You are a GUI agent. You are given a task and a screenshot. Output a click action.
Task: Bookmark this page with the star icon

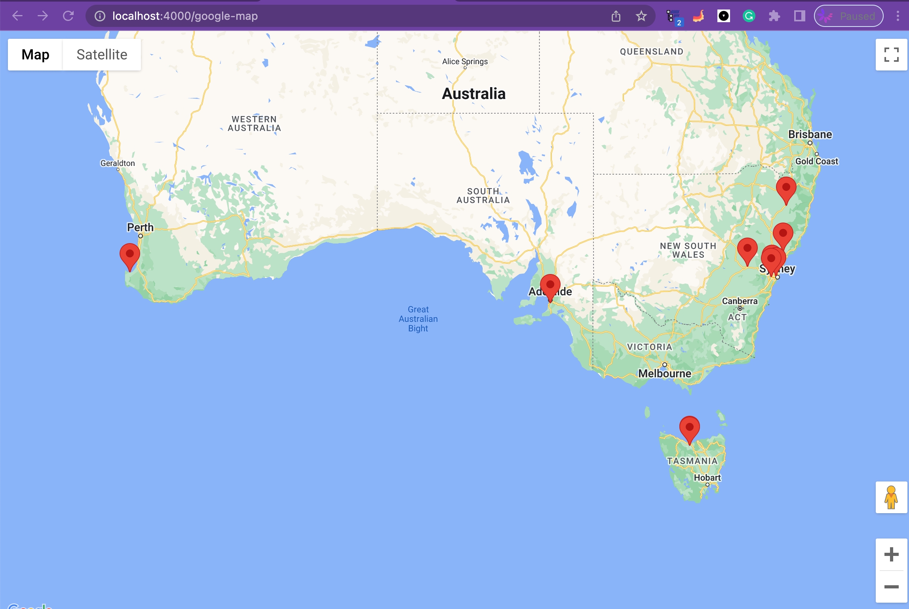[x=641, y=16]
